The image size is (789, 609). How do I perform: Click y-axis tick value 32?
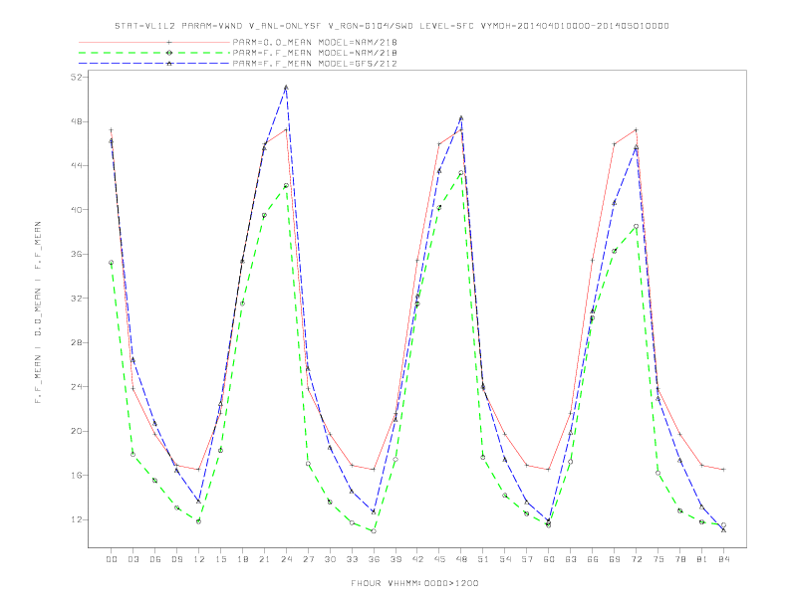(x=77, y=298)
